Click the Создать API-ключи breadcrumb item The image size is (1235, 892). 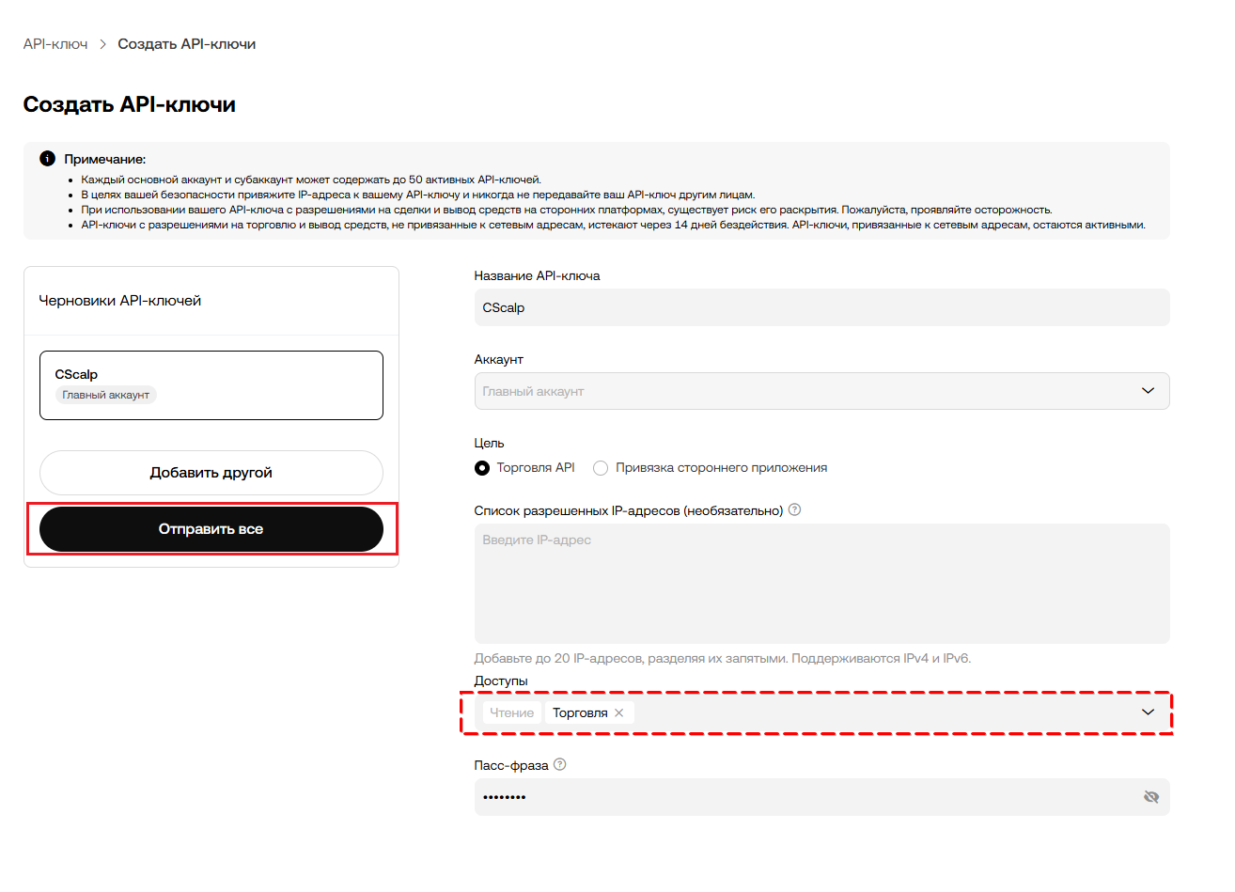click(x=186, y=44)
